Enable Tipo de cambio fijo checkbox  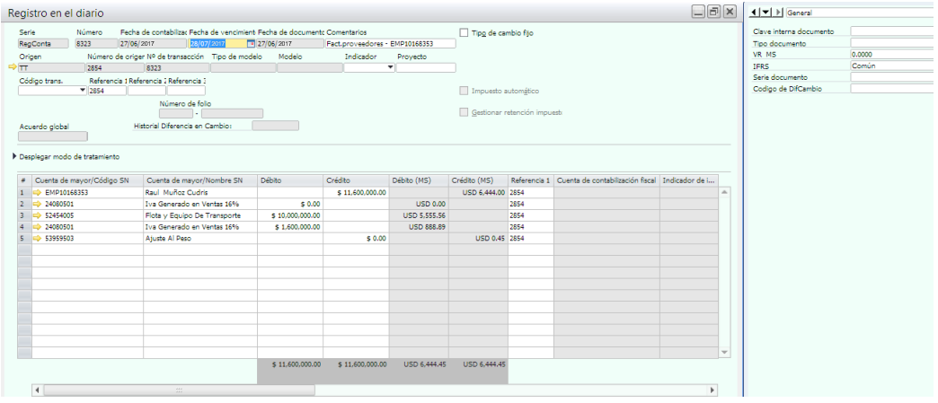click(x=465, y=32)
